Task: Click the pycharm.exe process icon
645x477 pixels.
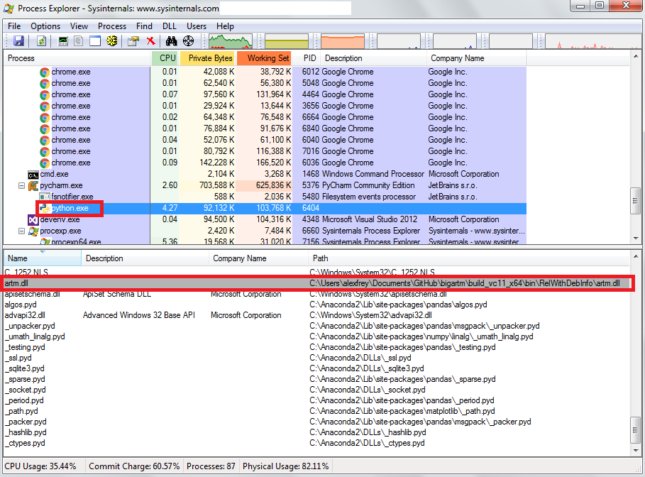Action: pos(33,185)
